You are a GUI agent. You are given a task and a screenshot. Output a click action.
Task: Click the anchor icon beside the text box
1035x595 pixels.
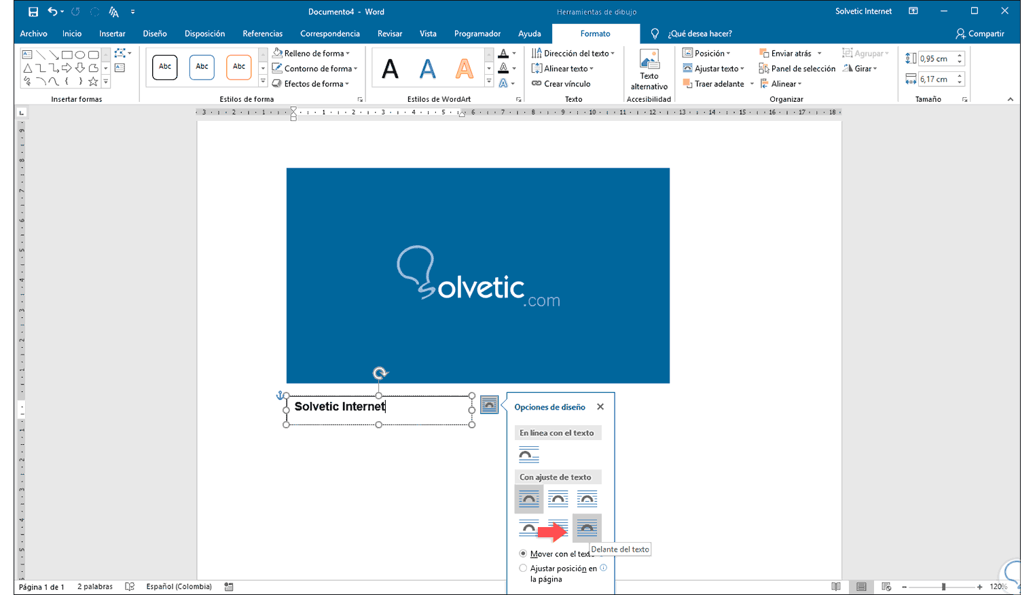(279, 395)
